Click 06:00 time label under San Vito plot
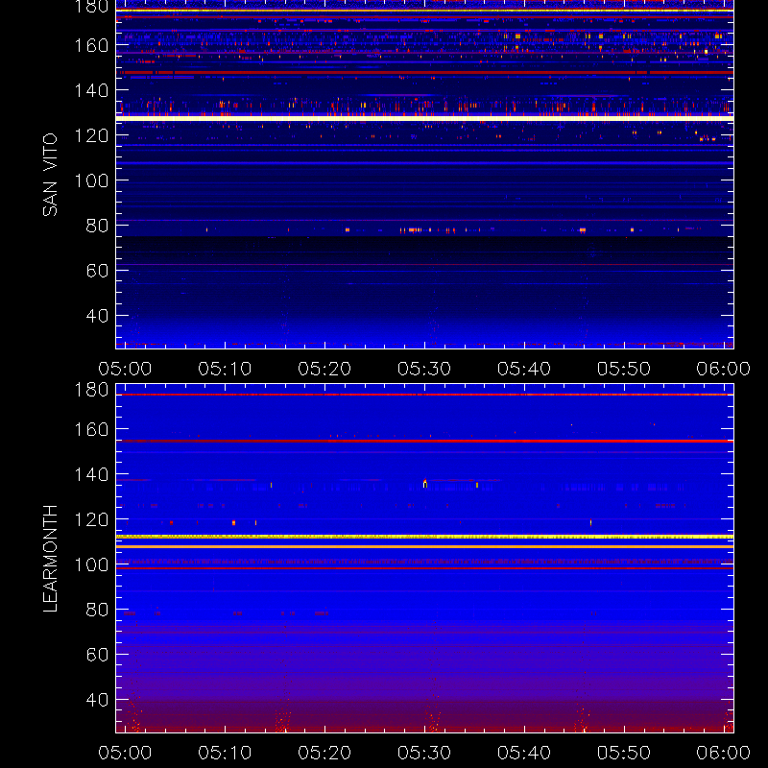Viewport: 768px width, 768px height. (724, 369)
